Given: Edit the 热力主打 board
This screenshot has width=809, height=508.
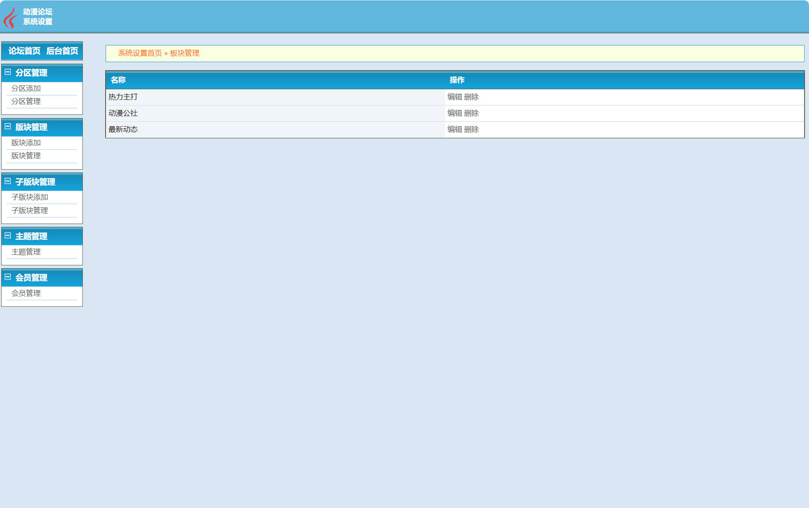Looking at the screenshot, I should tap(454, 97).
